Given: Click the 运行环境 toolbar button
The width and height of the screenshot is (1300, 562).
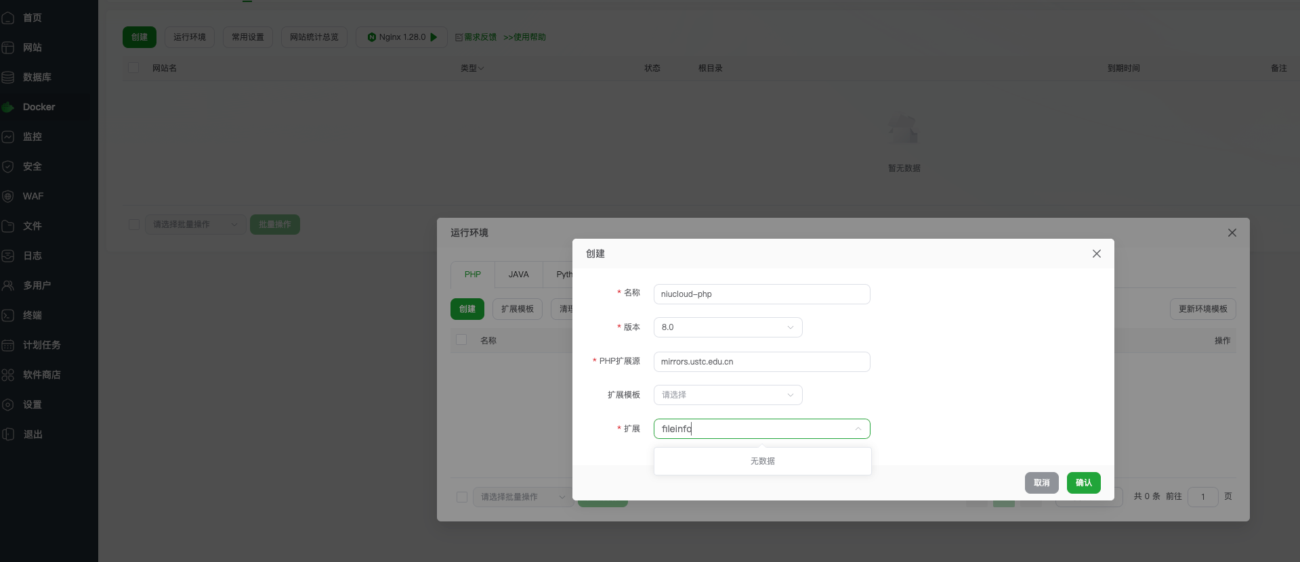Looking at the screenshot, I should click(190, 37).
